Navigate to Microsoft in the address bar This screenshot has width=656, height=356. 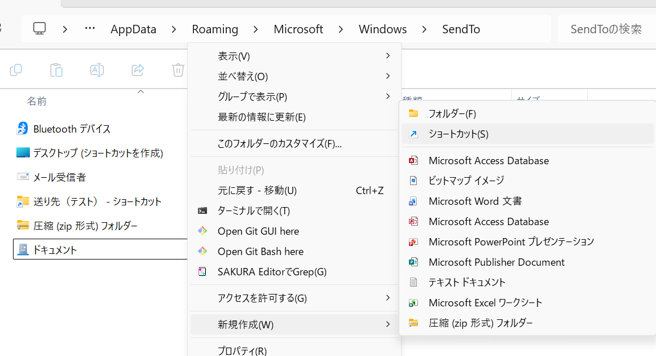click(x=298, y=29)
